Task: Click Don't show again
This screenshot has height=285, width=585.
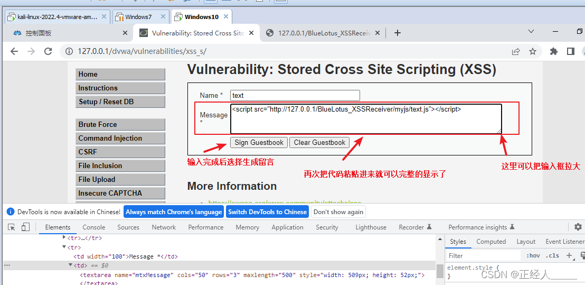Action: [338, 212]
